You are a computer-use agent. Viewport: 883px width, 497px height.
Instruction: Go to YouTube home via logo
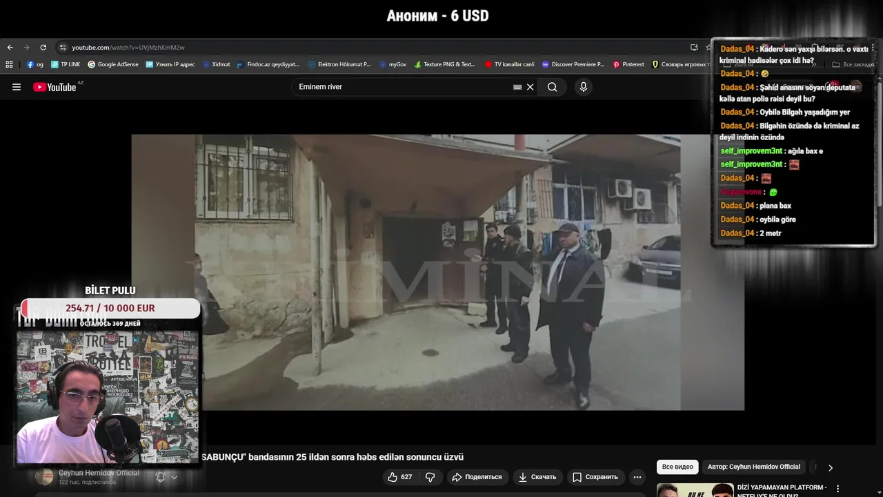click(55, 87)
